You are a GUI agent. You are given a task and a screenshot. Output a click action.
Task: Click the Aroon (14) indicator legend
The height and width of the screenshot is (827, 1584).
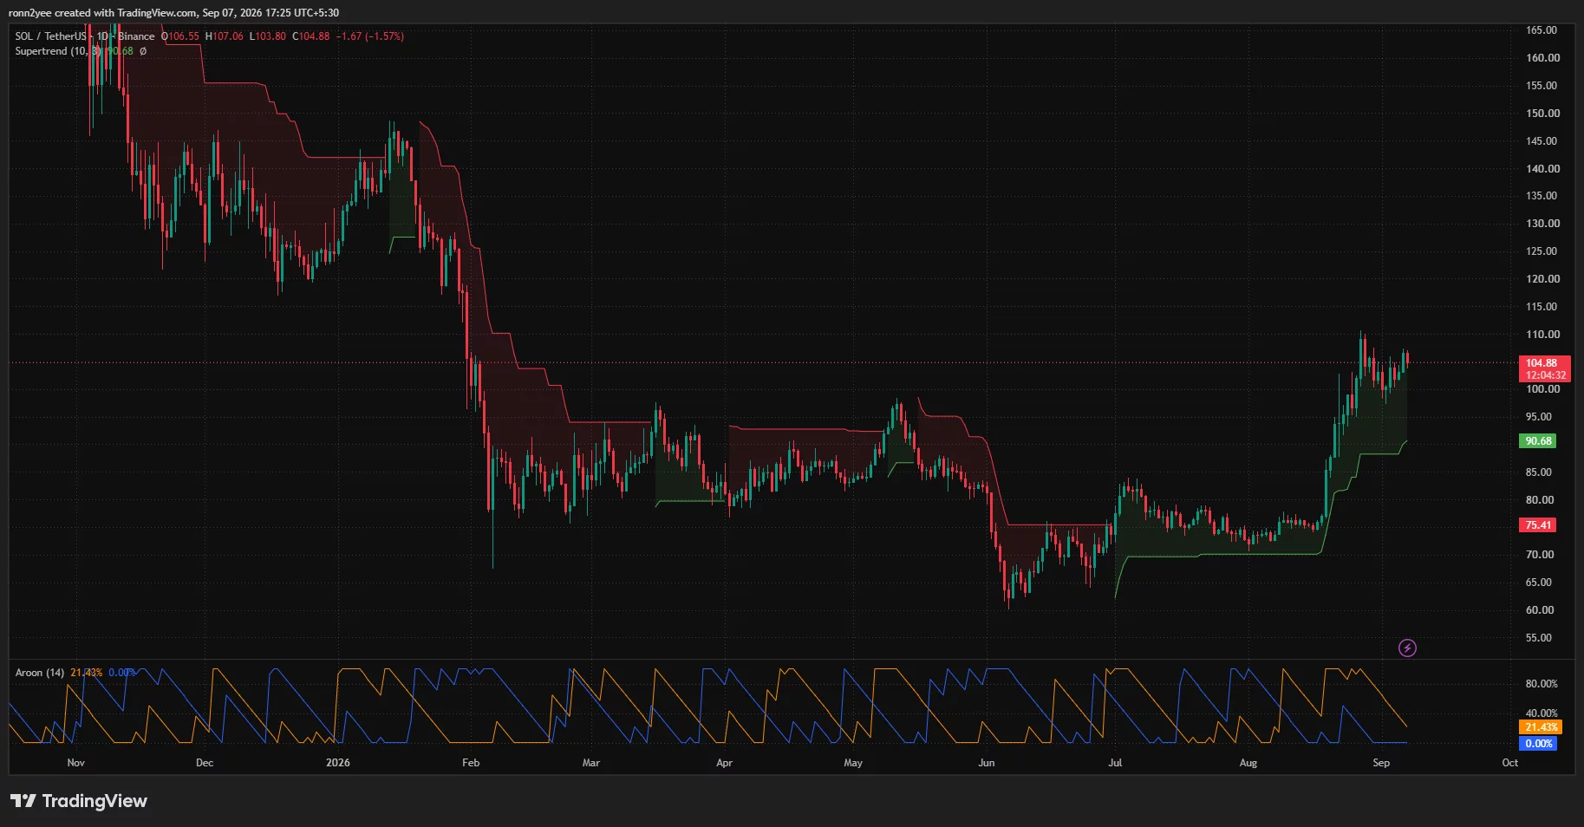tap(40, 673)
